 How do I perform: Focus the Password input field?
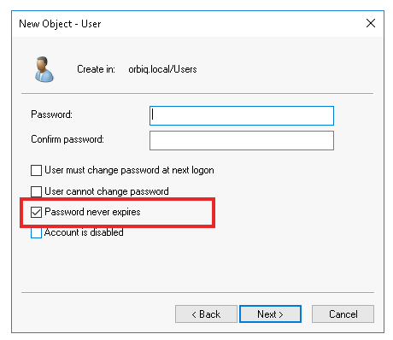(242, 115)
